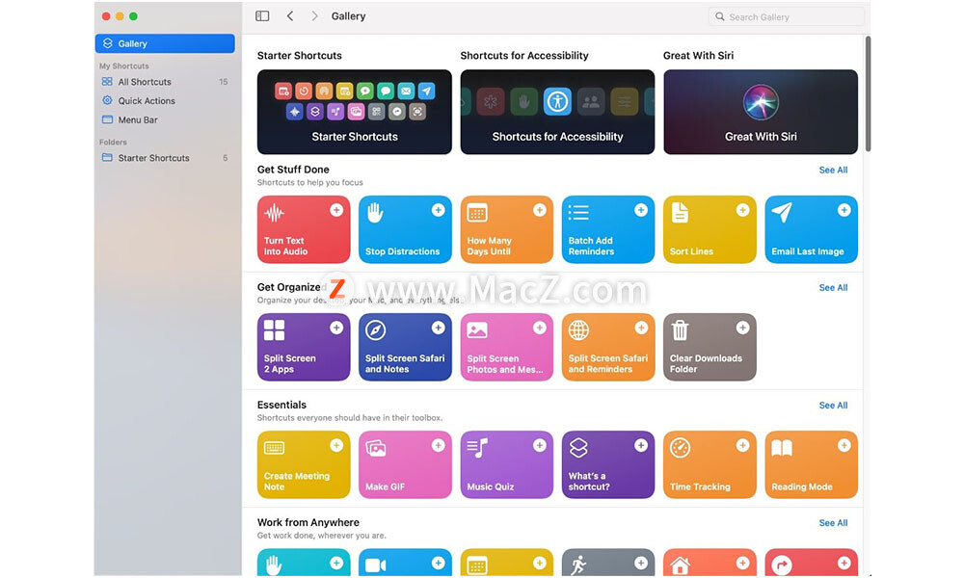
Task: Click the gallery vertical scrollbar
Action: pyautogui.click(x=868, y=93)
